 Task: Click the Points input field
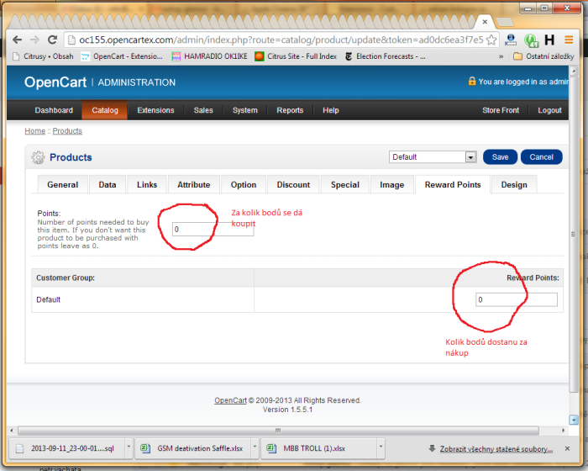tap(213, 229)
